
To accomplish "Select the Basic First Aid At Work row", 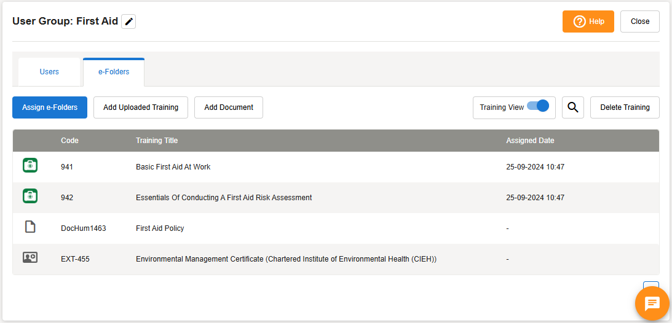I will point(173,167).
